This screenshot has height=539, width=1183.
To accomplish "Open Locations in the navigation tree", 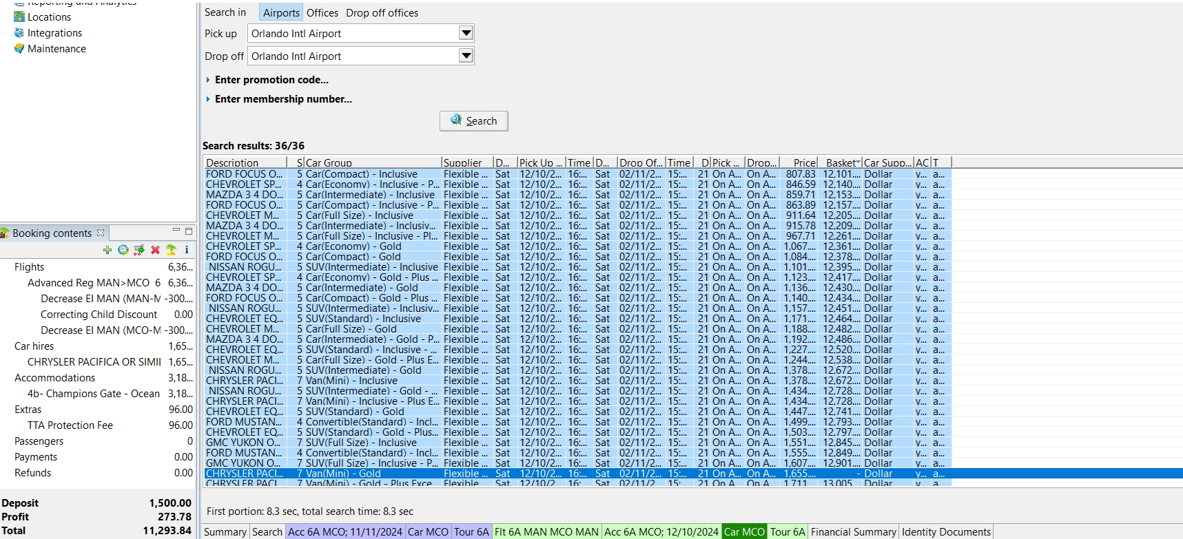I will pos(49,17).
